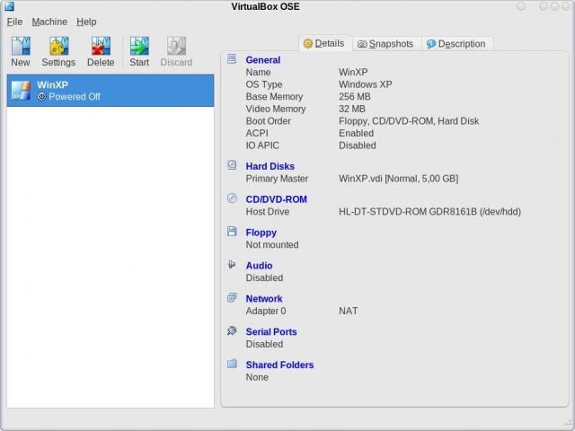Click the Audio section icon
Viewport: 575px width, 431px height.
point(232,264)
